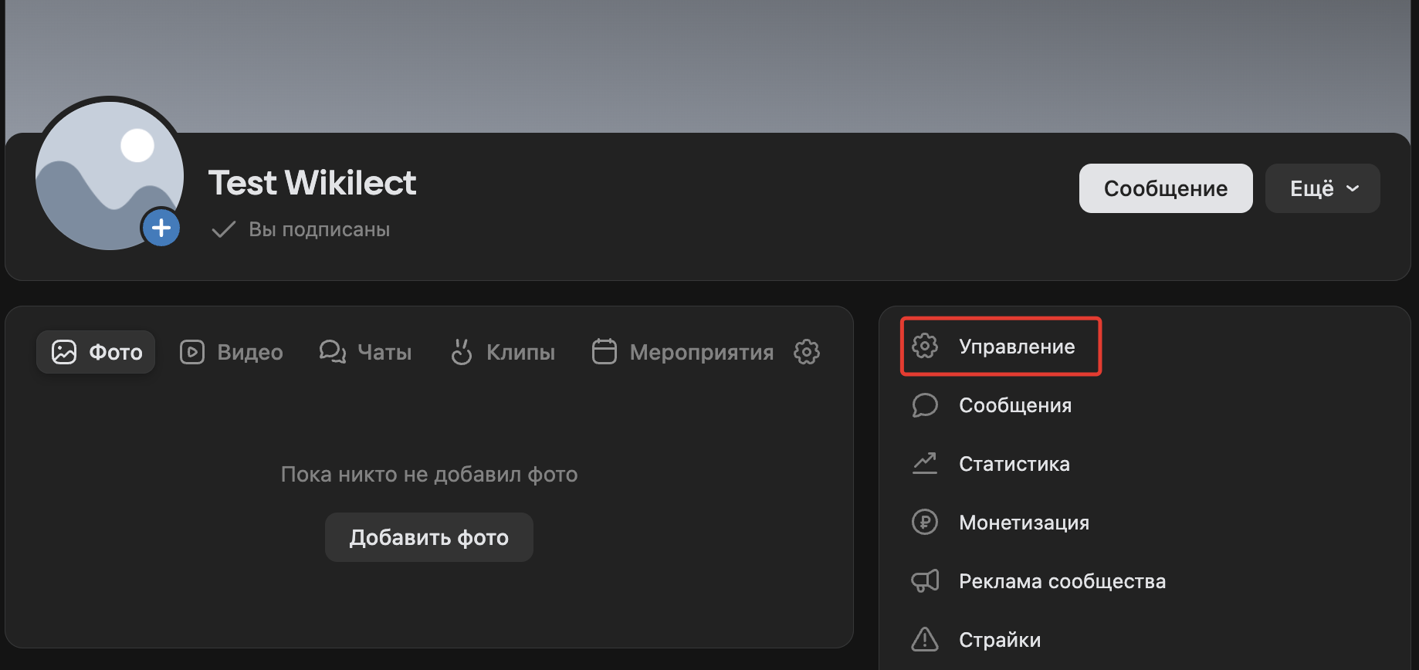Click the settings gear next to Мероприятия

coord(806,352)
